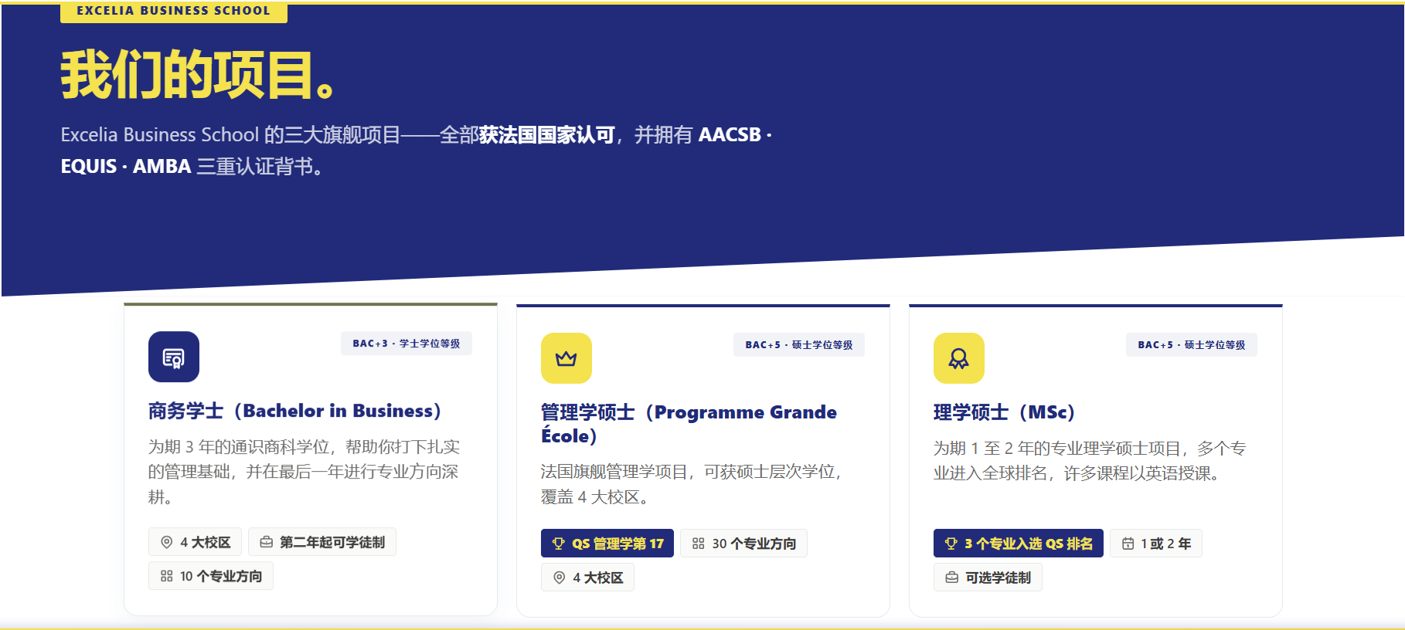This screenshot has height=630, width=1405.
Task: Click the QS 管理学第 17 highlight tag
Action: click(x=607, y=544)
